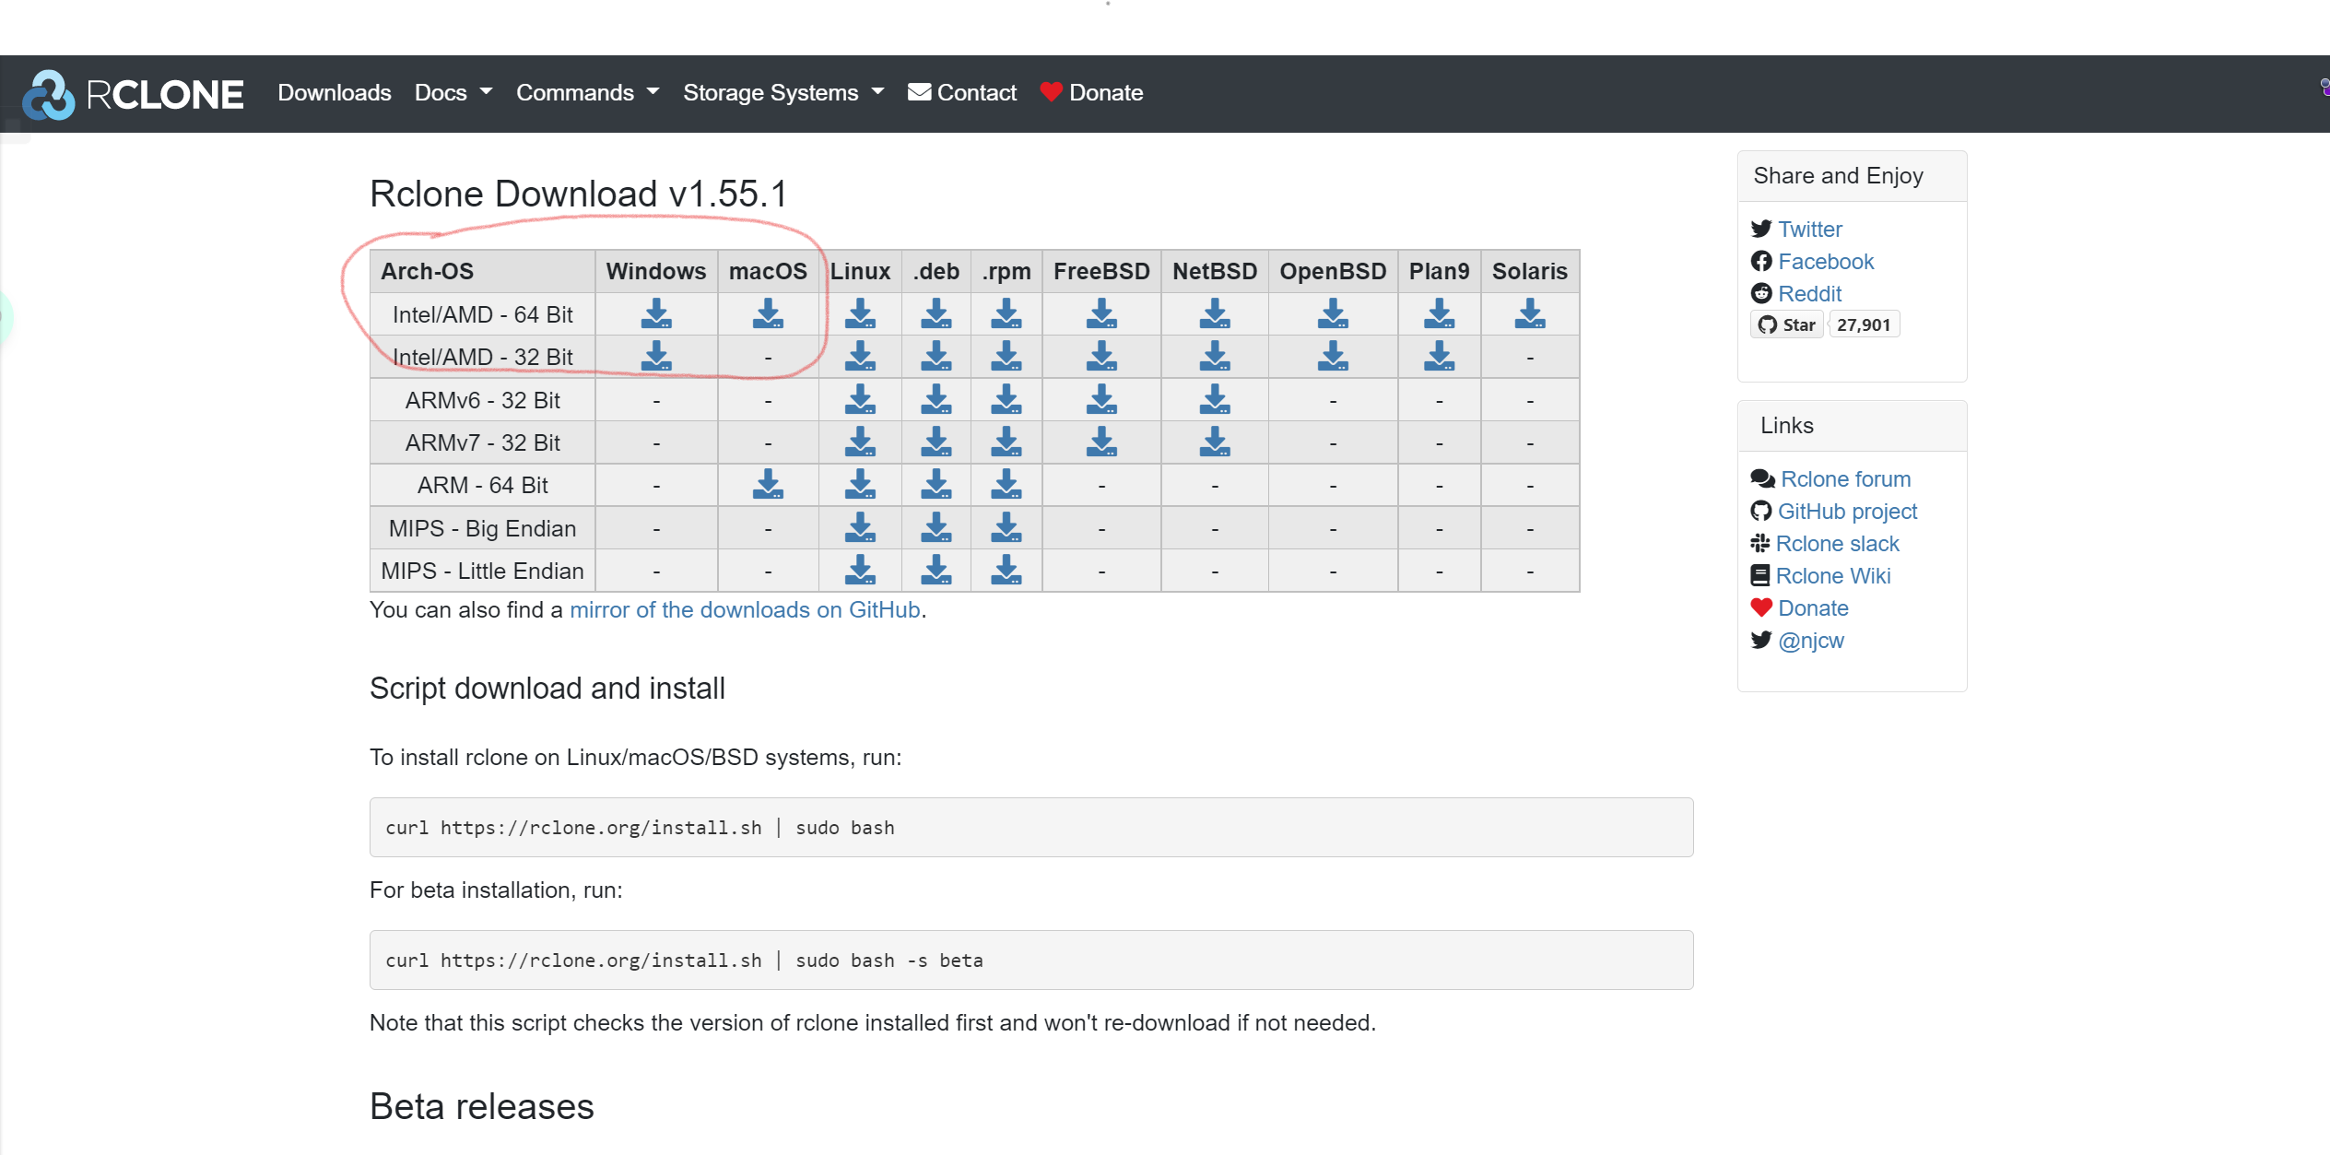Download Linux ARMv6 32 Bit build
Image resolution: width=2330 pixels, height=1155 pixels.
[860, 400]
